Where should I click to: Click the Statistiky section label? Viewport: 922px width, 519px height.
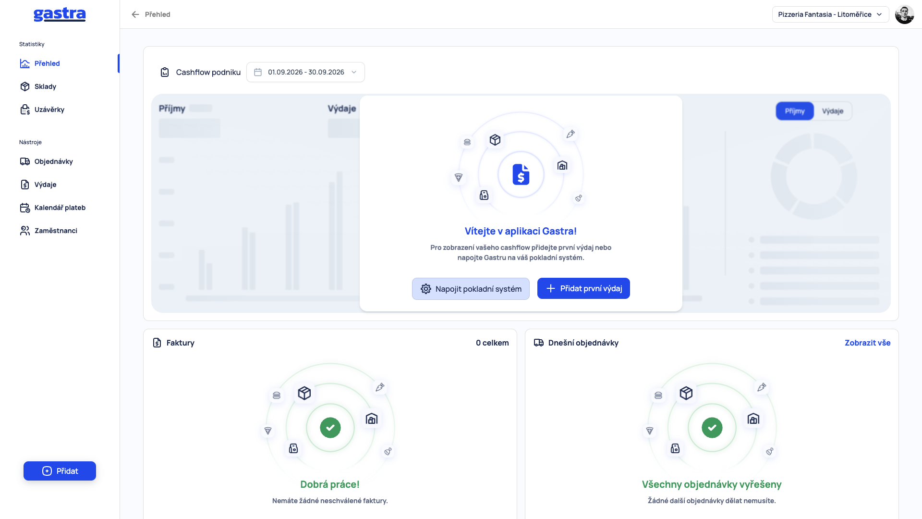pyautogui.click(x=32, y=44)
